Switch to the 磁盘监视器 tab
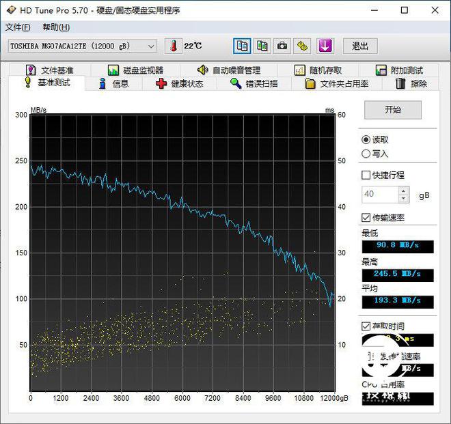 [x=135, y=70]
